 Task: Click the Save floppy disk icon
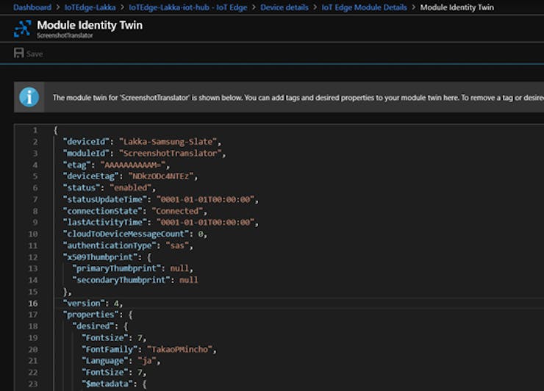tap(18, 53)
